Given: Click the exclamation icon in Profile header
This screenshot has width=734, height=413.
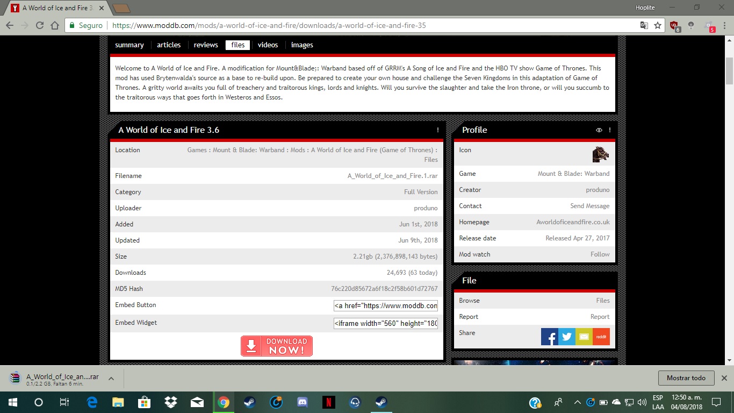Looking at the screenshot, I should tap(610, 130).
